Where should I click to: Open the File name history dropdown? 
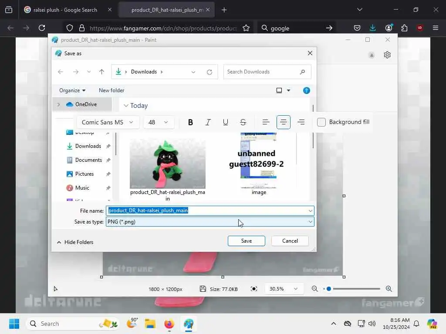(310, 210)
